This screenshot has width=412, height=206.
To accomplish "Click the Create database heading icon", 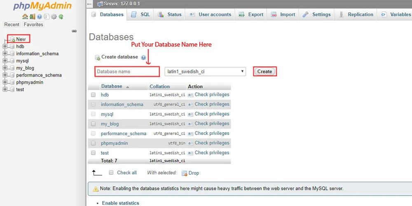I will [x=97, y=57].
